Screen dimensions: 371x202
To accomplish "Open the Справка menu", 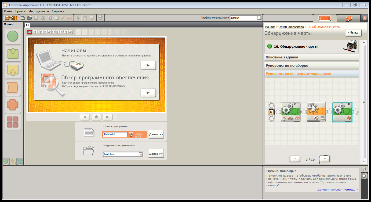I will tap(58, 11).
